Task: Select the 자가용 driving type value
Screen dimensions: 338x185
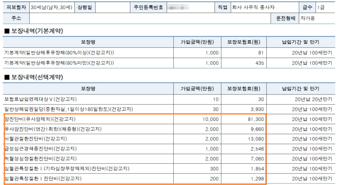Action: tap(308, 18)
